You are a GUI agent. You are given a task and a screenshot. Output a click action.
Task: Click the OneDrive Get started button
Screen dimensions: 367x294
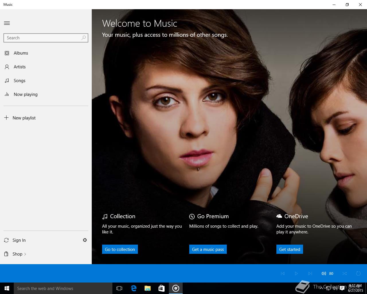(290, 249)
